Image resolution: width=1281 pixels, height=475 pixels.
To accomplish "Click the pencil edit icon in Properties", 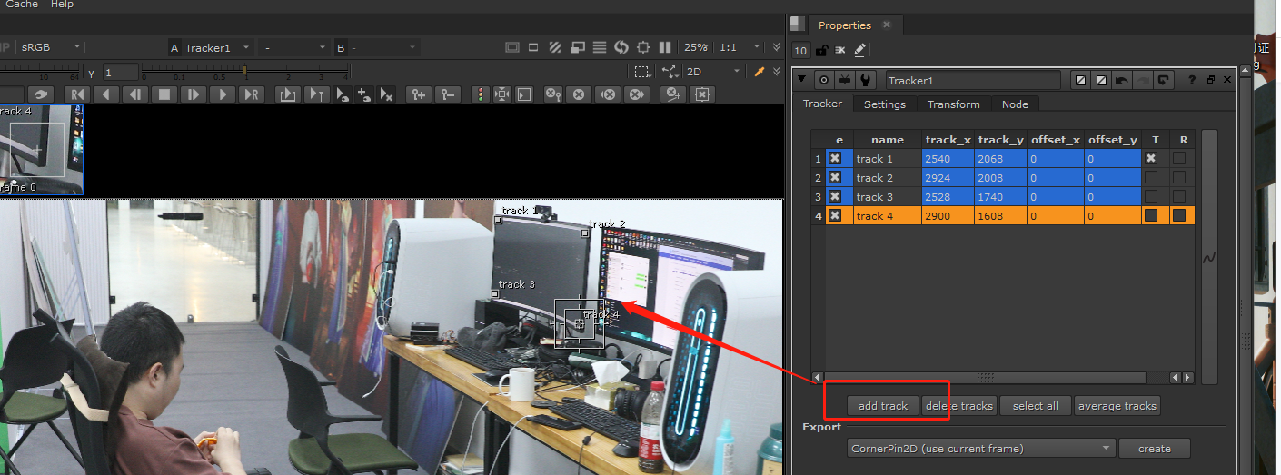I will pos(859,51).
